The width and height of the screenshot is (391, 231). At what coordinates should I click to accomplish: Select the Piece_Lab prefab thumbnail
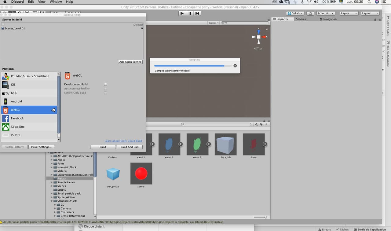click(225, 144)
